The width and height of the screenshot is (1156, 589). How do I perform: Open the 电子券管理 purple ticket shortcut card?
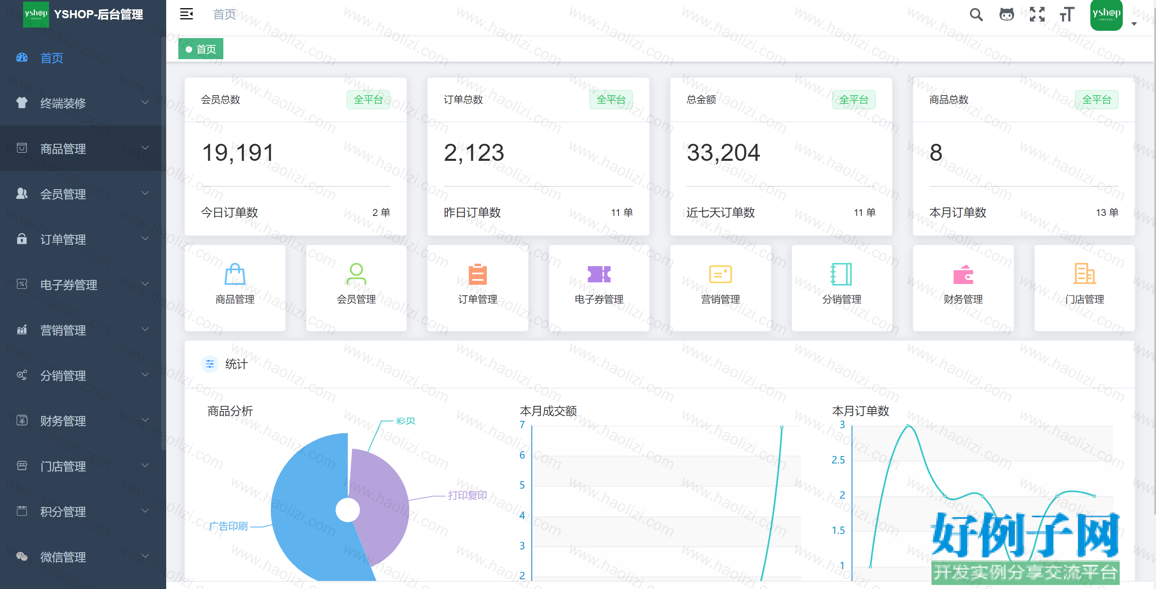click(599, 288)
